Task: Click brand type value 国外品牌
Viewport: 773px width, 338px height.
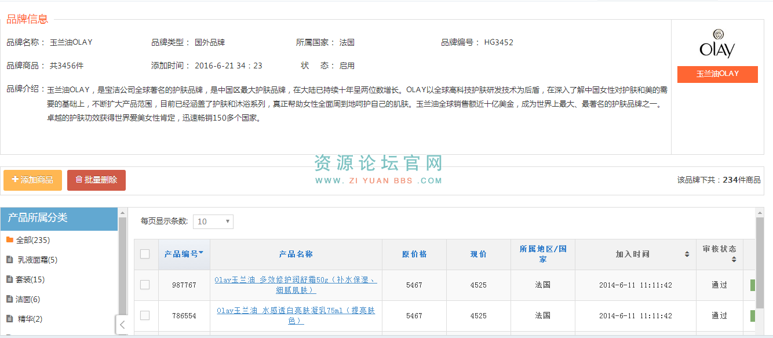Action: [210, 42]
